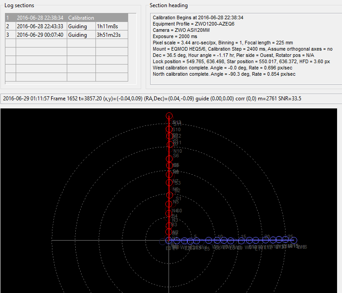Click the axis tick label 25

click(x=290, y=237)
